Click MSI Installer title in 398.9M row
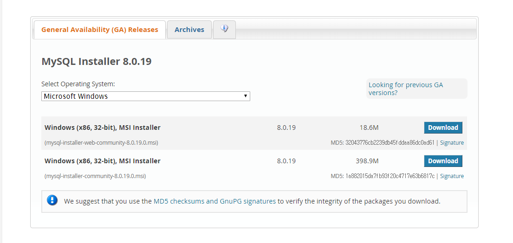The width and height of the screenshot is (513, 243). (103, 161)
